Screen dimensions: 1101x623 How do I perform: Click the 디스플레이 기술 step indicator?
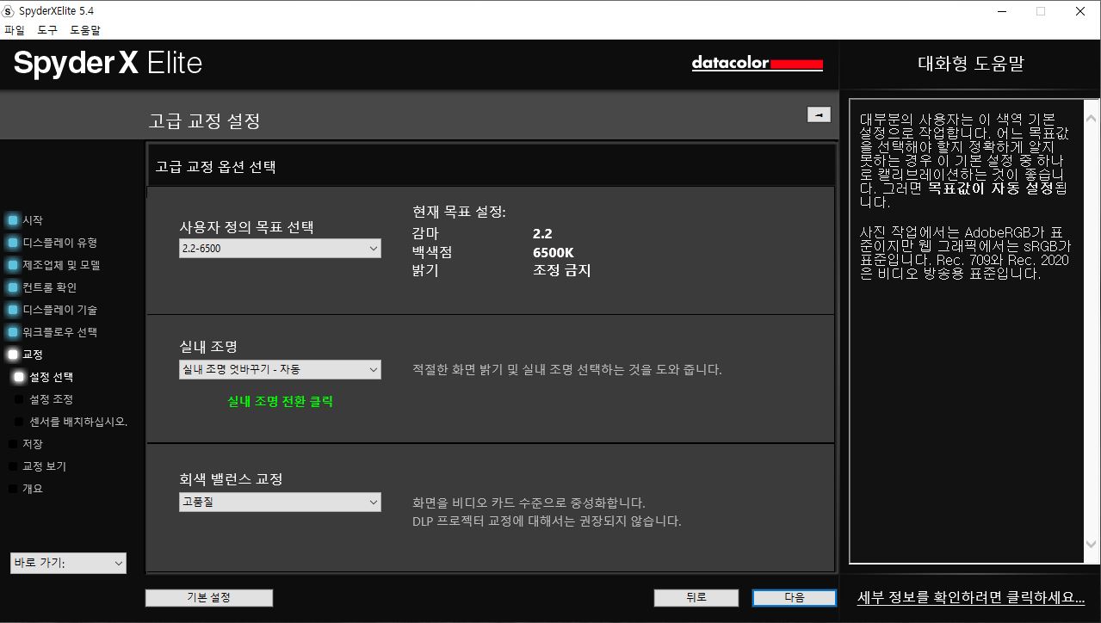tap(12, 310)
